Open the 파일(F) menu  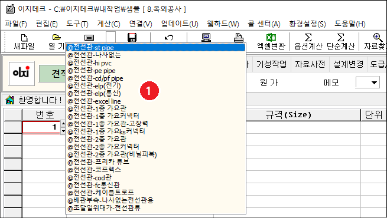16,24
